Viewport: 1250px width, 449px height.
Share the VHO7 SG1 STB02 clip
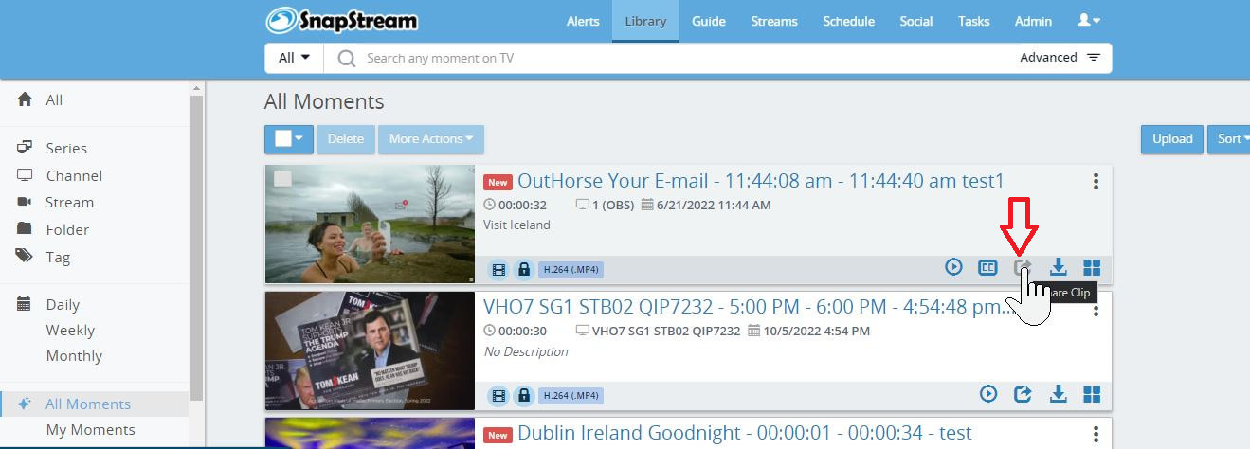(1023, 393)
